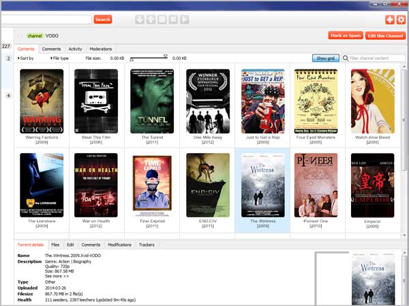Click the uploaded date 2014-03-26

click(56, 288)
